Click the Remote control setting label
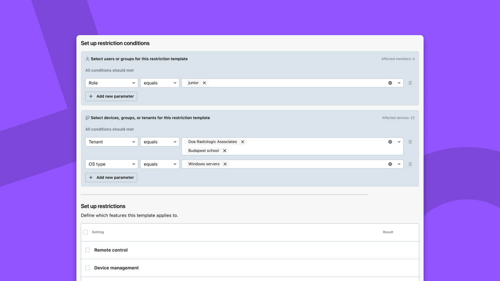 111,250
